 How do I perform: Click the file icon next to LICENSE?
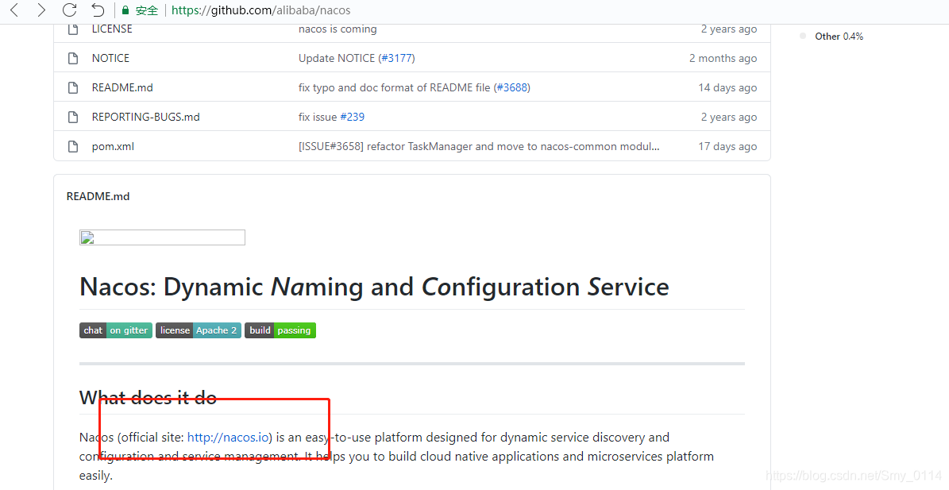tap(73, 29)
